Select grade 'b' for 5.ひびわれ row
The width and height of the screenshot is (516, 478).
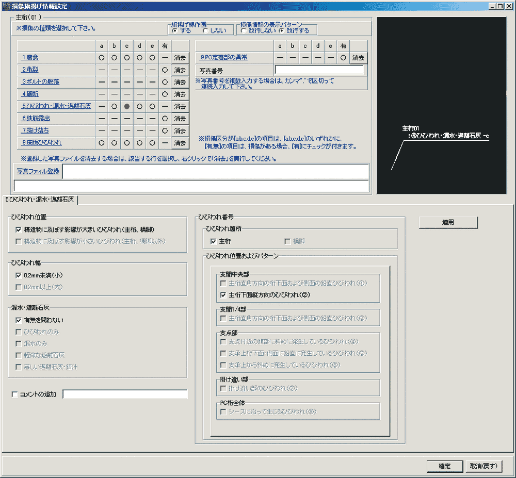click(x=114, y=107)
